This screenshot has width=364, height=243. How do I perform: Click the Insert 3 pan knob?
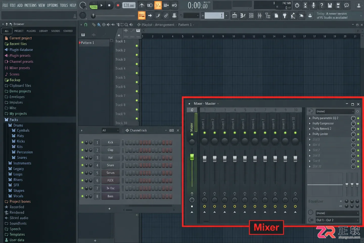point(225,141)
